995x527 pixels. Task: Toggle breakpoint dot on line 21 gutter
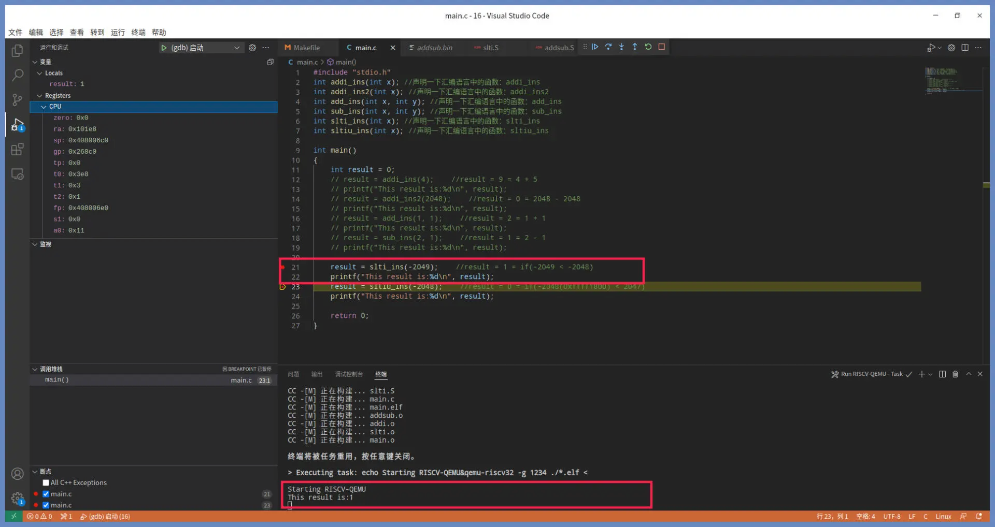(282, 267)
